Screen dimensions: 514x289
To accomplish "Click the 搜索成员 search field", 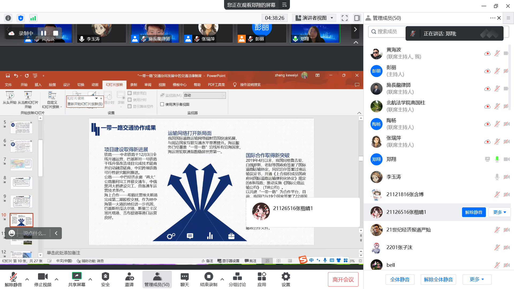I will (387, 32).
